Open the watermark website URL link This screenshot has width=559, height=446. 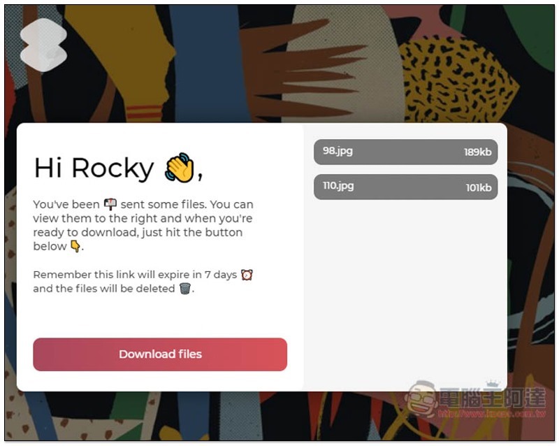coord(492,414)
